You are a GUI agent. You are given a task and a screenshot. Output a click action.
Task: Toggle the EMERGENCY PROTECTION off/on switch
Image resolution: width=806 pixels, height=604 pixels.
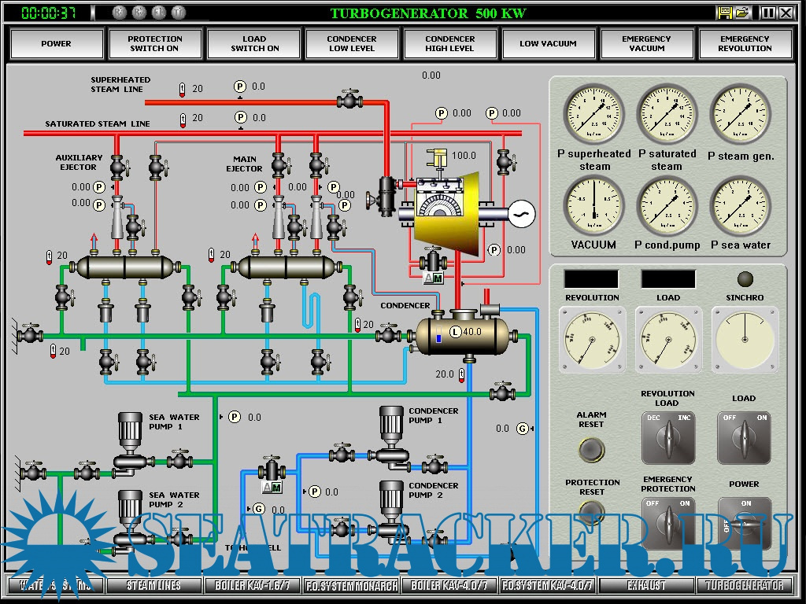pyautogui.click(x=667, y=521)
